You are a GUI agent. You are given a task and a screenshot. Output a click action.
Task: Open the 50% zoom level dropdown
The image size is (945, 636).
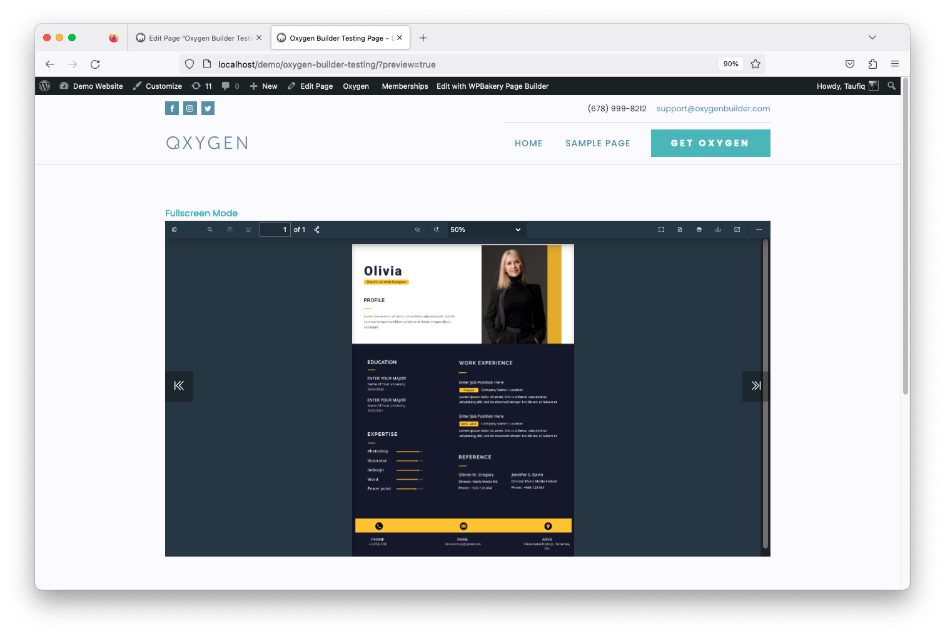click(x=486, y=230)
